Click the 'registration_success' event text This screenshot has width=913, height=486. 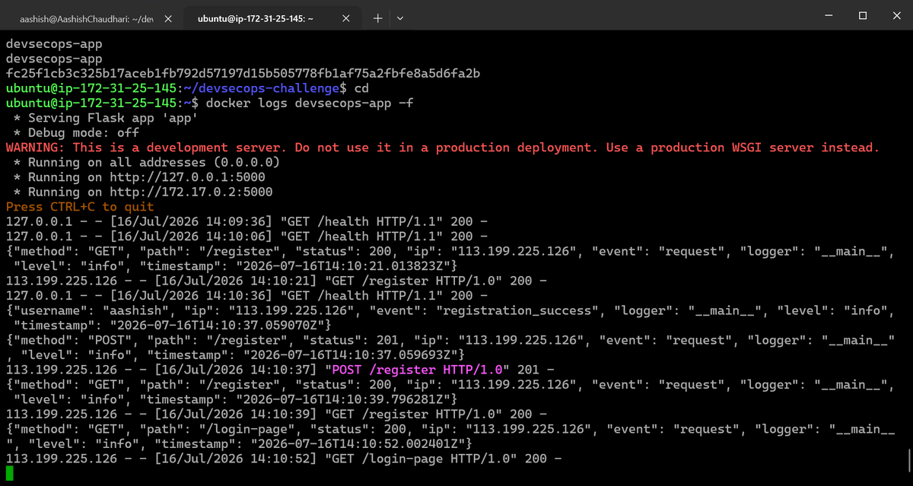tap(517, 311)
